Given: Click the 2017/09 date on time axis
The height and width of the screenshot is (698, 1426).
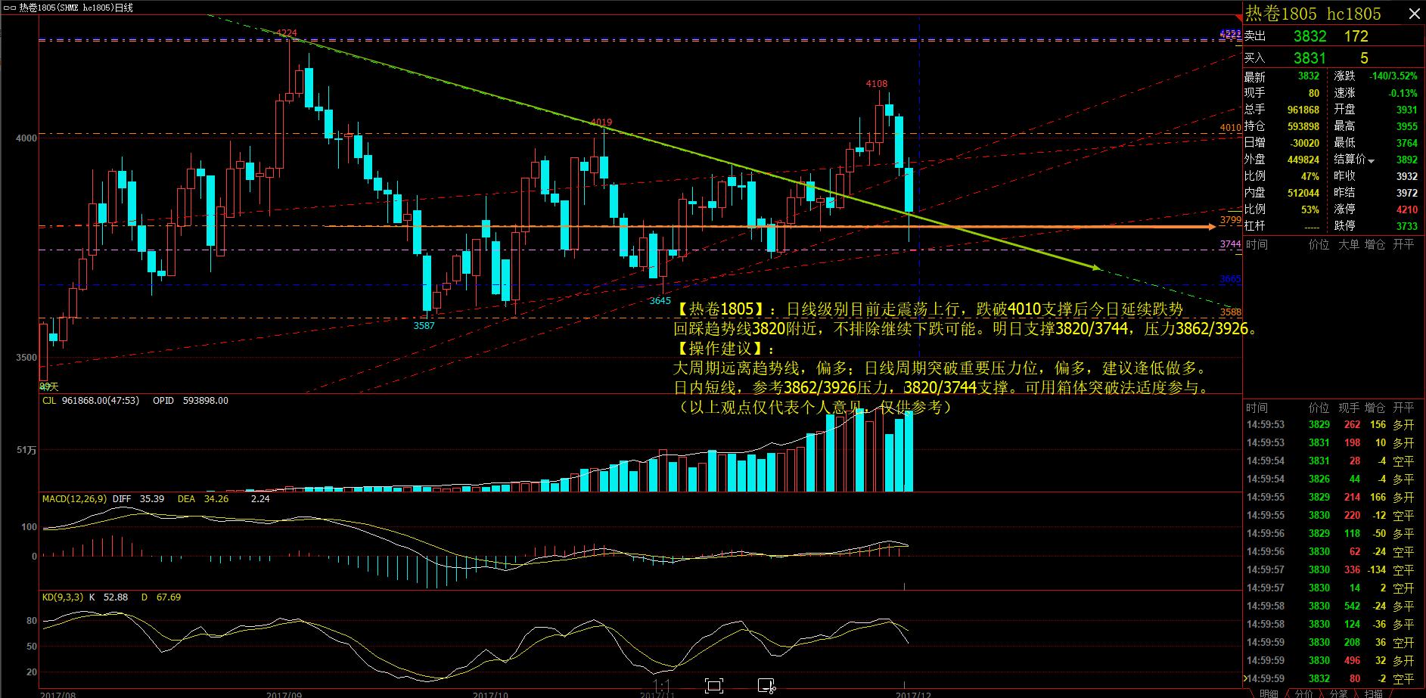Looking at the screenshot, I should click(x=284, y=693).
